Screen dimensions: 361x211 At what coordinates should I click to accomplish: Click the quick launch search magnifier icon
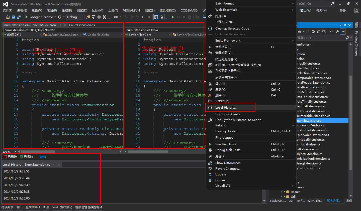(332, 4)
